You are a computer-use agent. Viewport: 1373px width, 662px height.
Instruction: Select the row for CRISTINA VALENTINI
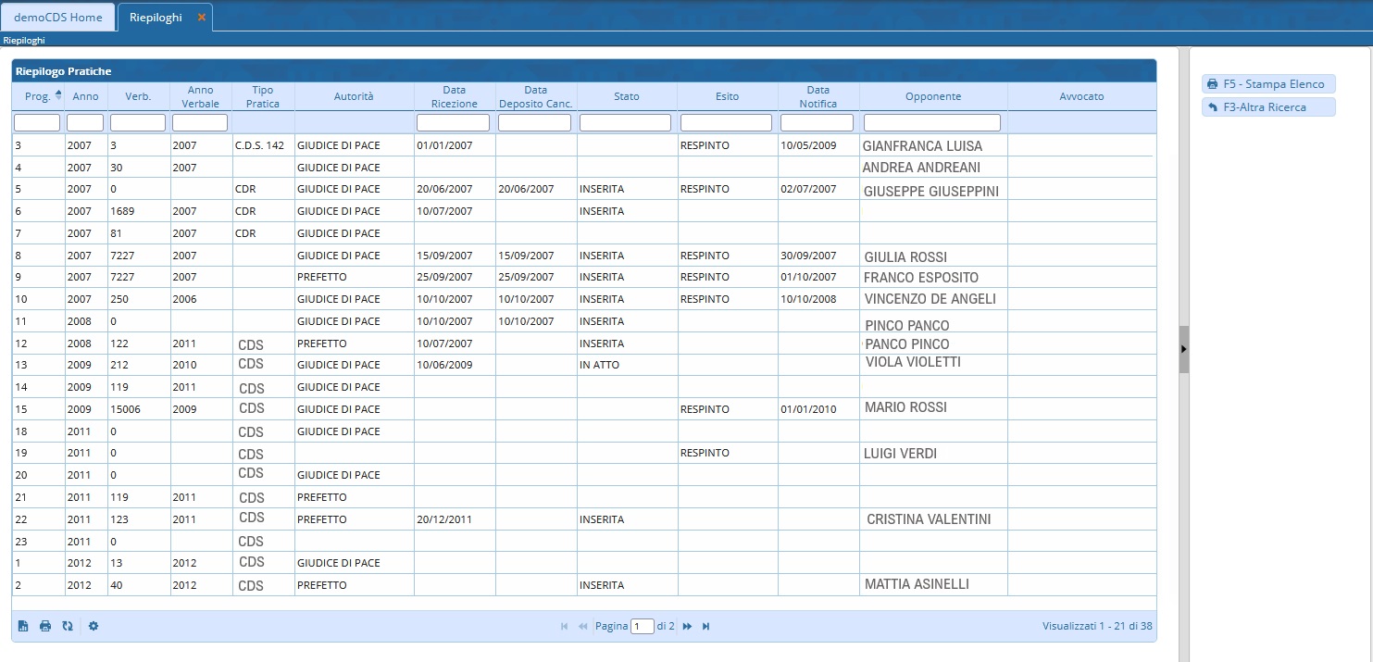click(928, 519)
